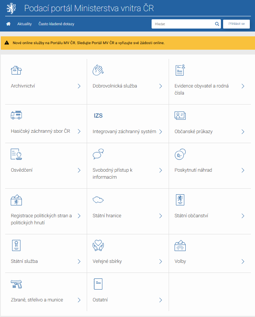Open Aktuality in the navigation menu

tap(24, 24)
